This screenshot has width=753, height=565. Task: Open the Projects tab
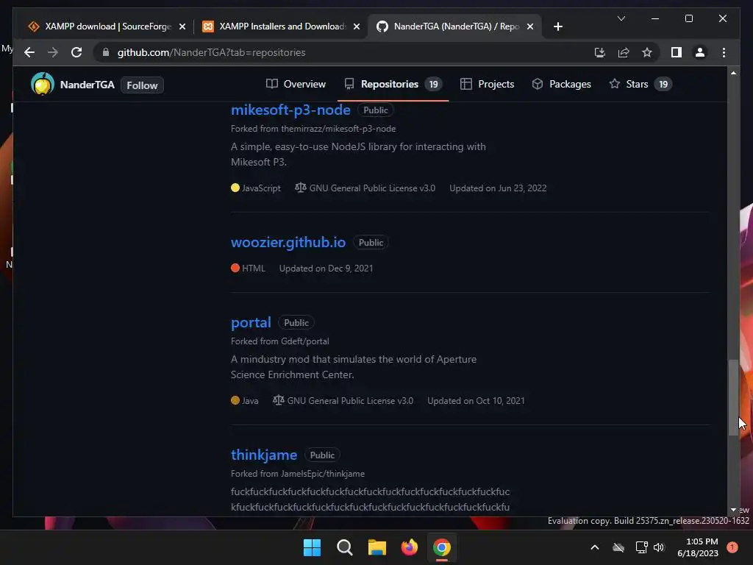pyautogui.click(x=487, y=84)
